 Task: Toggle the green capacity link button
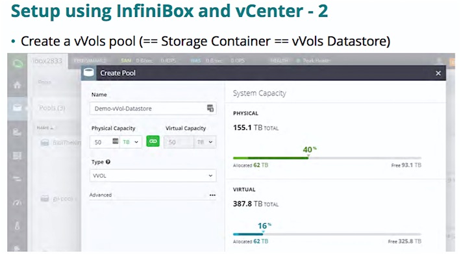pyautogui.click(x=153, y=141)
